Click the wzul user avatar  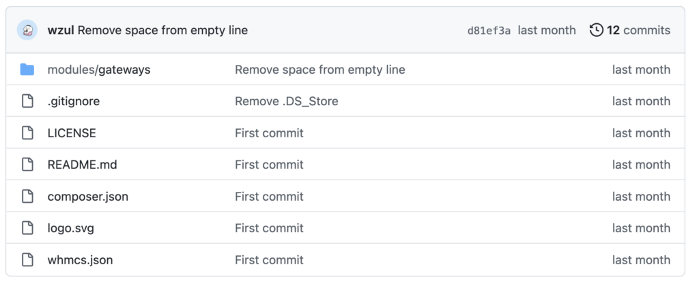pyautogui.click(x=27, y=30)
